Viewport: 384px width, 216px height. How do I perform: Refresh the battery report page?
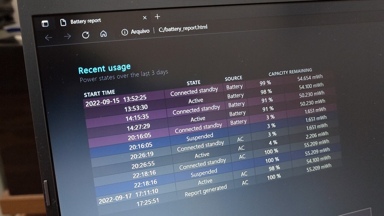click(x=86, y=35)
